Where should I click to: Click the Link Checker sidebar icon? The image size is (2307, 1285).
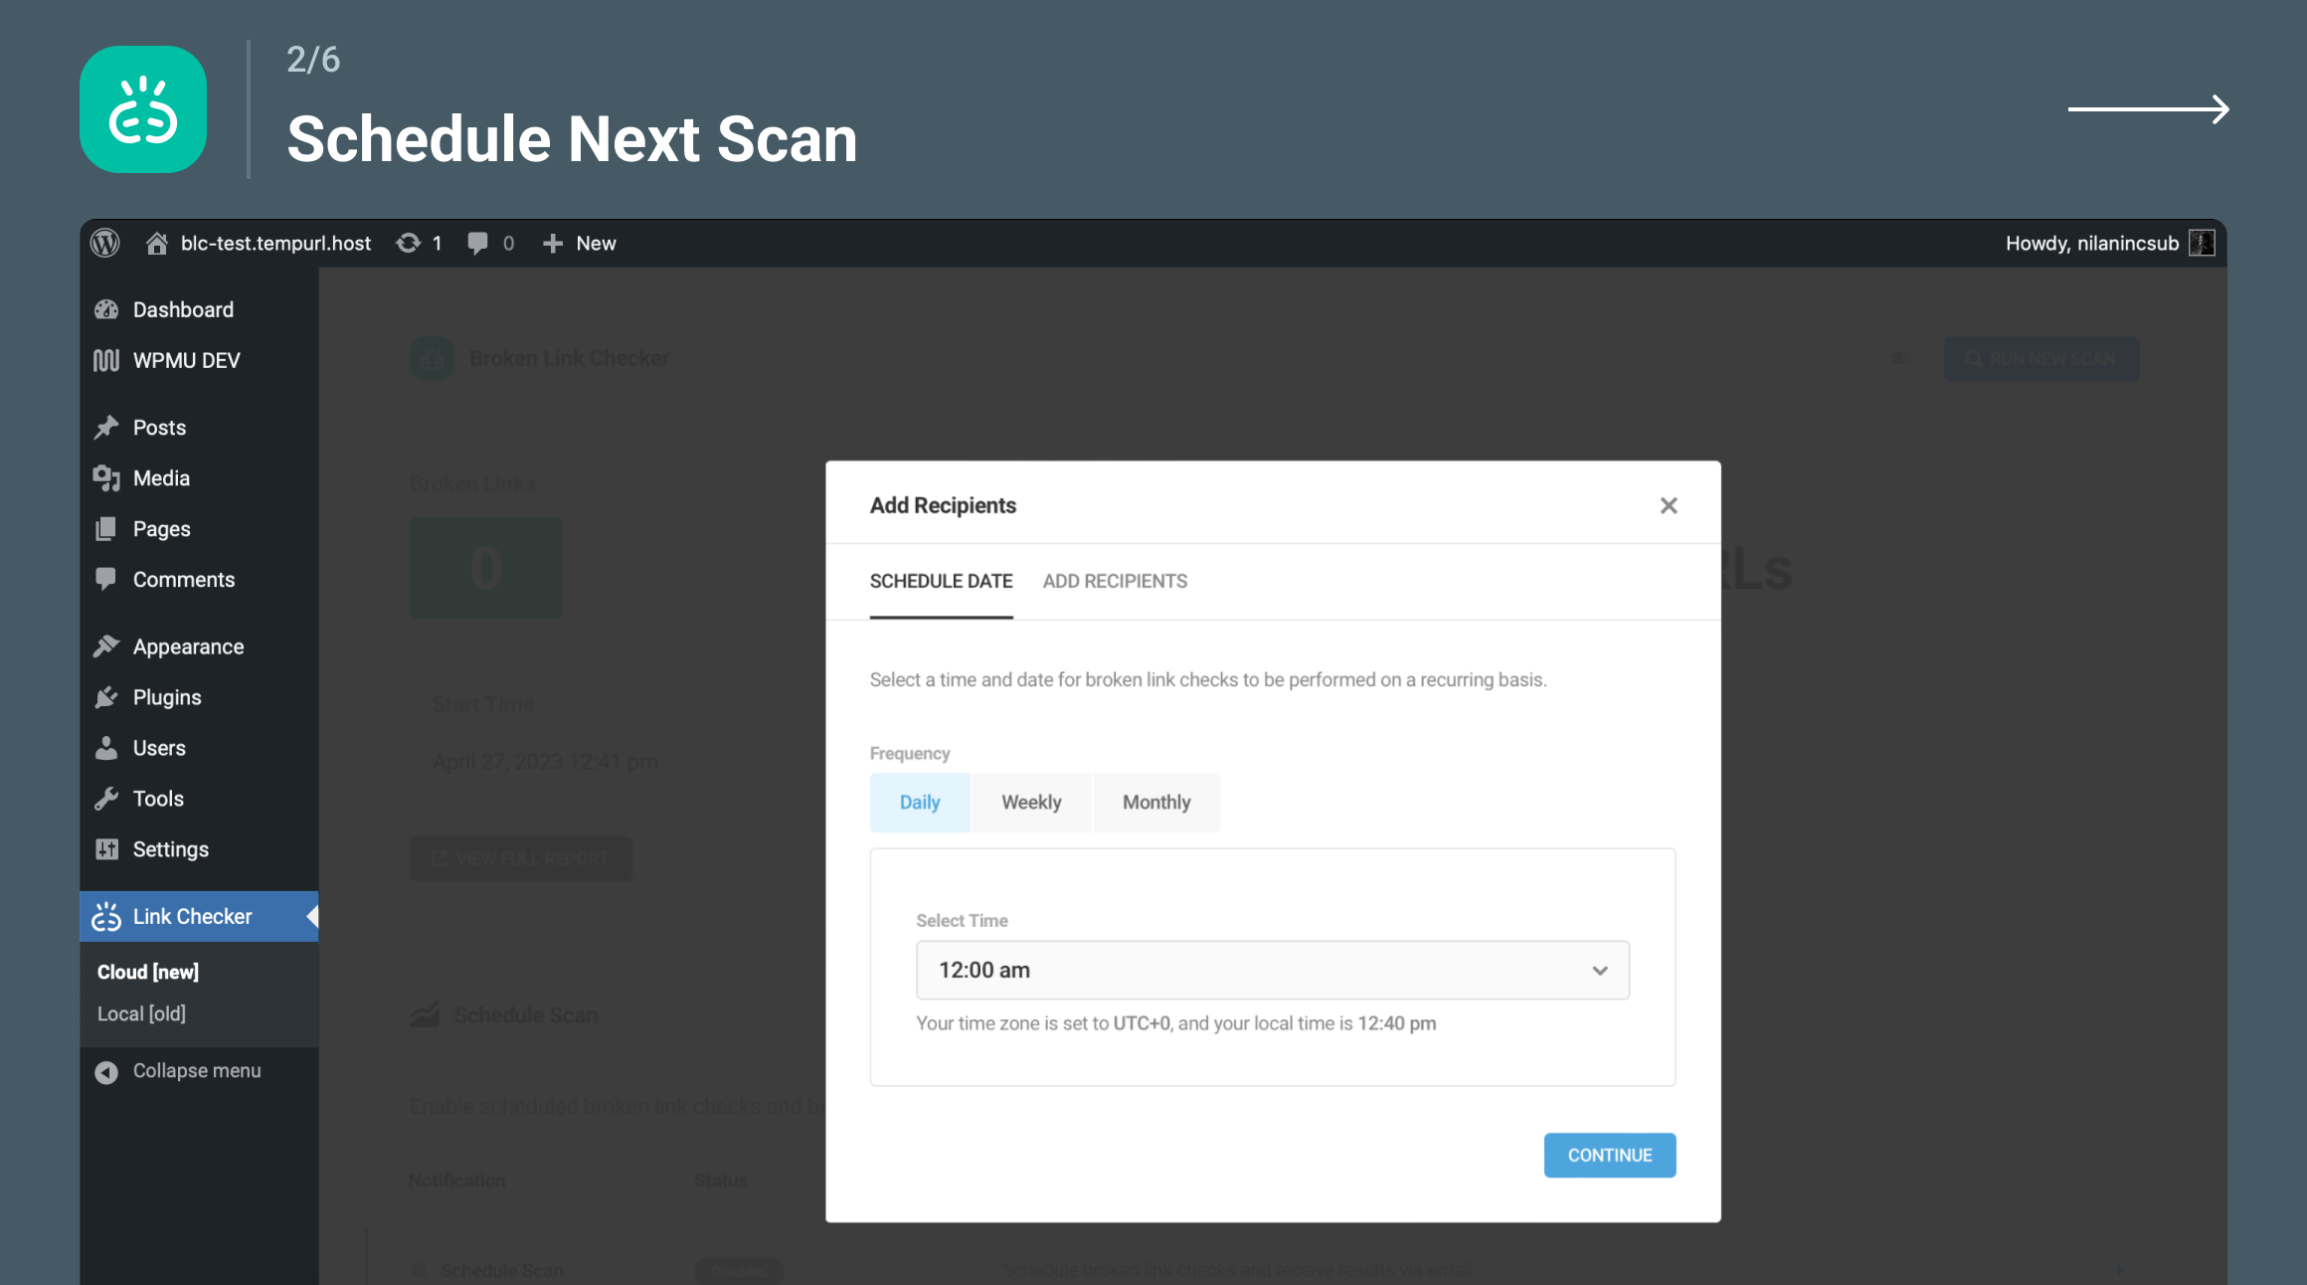(x=106, y=915)
